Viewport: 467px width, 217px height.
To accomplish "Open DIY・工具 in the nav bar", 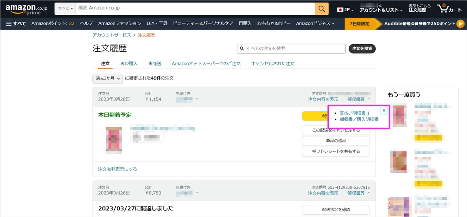I will (x=157, y=23).
